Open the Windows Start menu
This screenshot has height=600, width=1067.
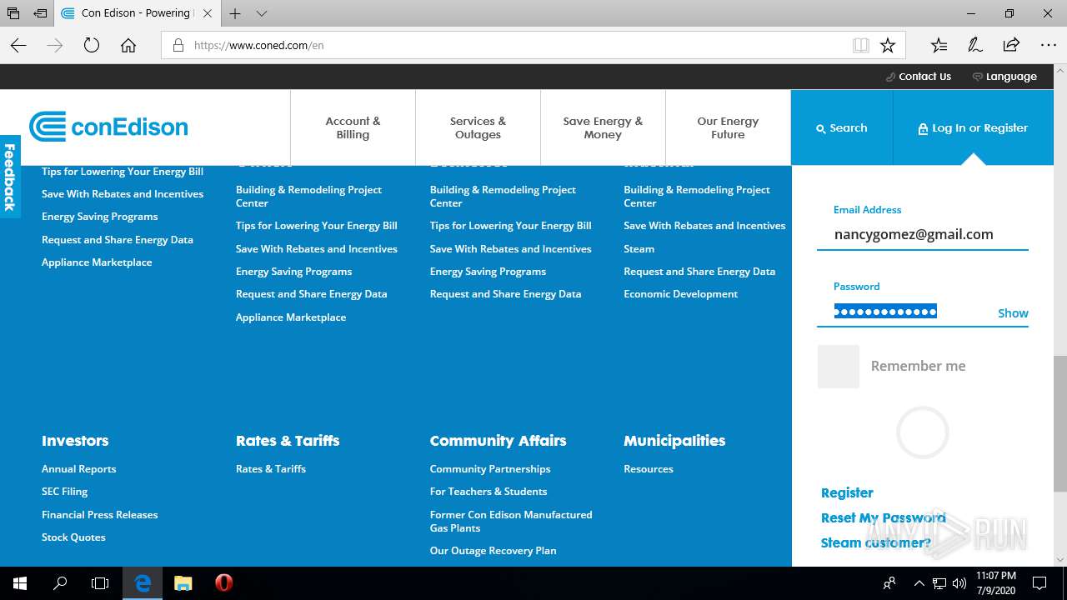[x=20, y=583]
